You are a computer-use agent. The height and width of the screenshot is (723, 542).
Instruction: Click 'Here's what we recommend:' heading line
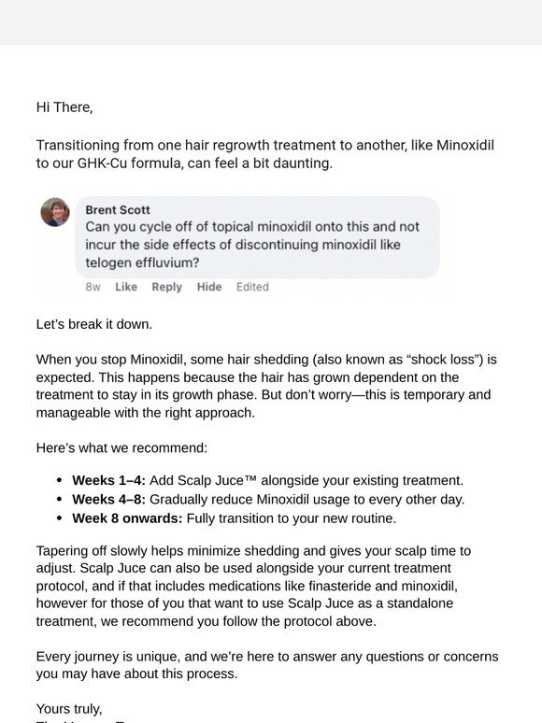[121, 447]
